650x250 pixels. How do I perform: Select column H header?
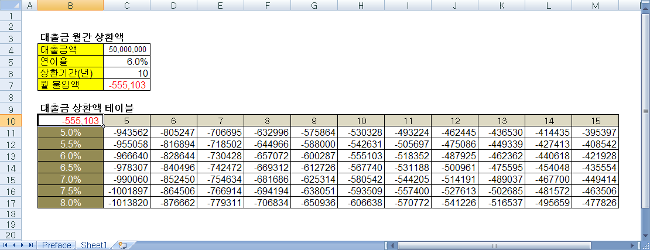pyautogui.click(x=361, y=5)
